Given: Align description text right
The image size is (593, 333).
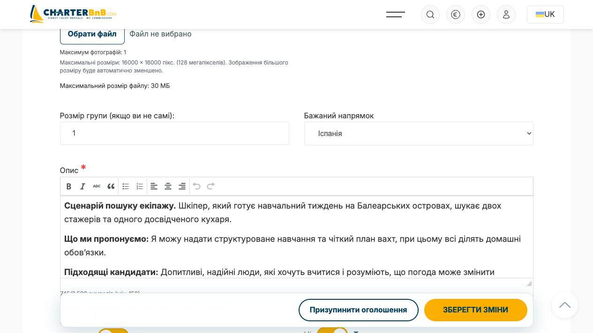Looking at the screenshot, I should point(182,186).
